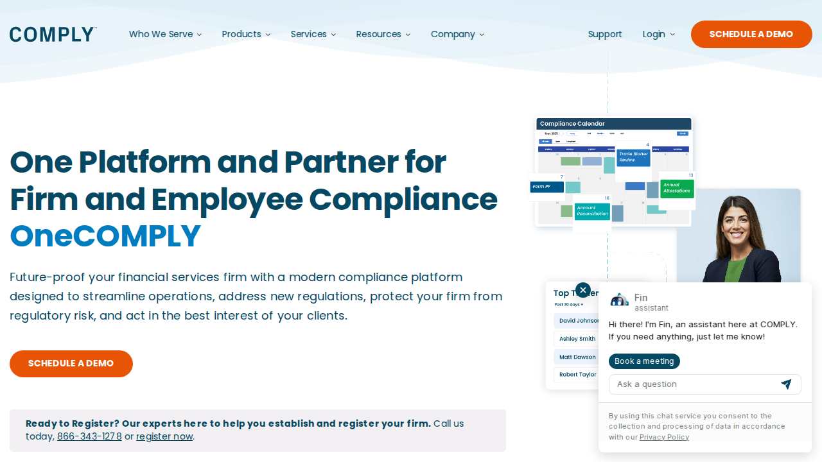Open the Login dropdown

[659, 34]
